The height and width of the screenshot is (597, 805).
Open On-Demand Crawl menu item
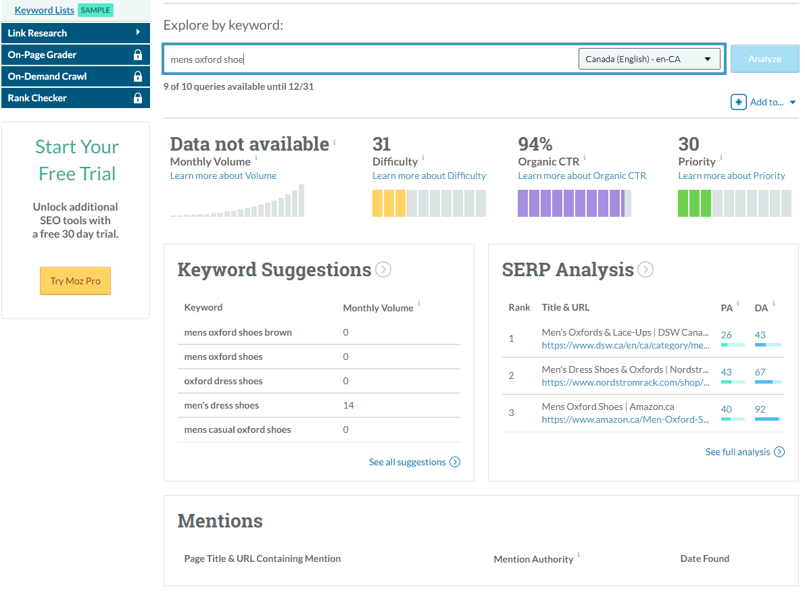pyautogui.click(x=76, y=76)
